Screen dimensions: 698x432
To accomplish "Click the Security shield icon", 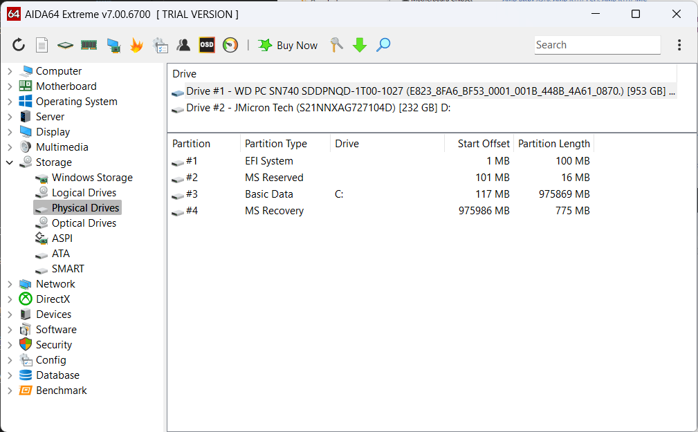I will click(x=26, y=345).
